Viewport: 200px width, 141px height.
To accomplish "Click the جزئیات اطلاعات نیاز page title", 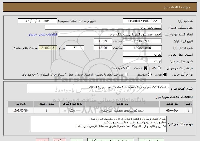I will click(x=177, y=7).
